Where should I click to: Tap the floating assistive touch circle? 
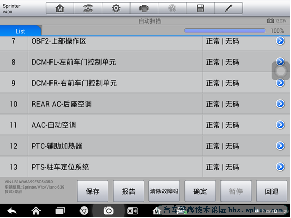click(280, 71)
